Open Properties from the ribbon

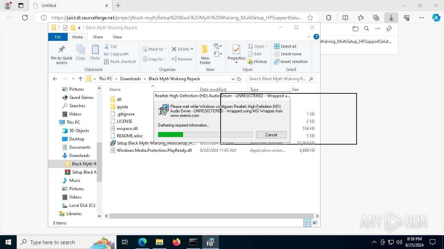236,54
